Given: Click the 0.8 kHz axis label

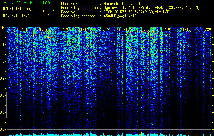Looking at the screenshot, I should (3, 95).
